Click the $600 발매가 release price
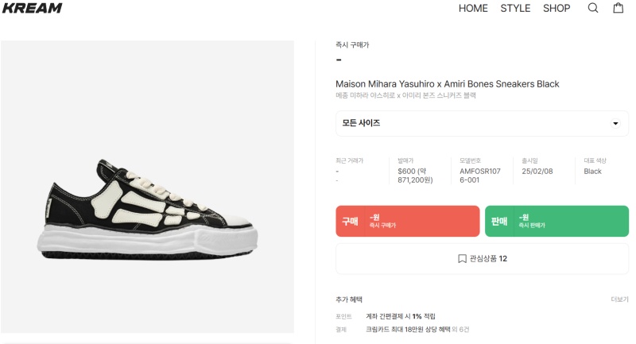 (415, 176)
